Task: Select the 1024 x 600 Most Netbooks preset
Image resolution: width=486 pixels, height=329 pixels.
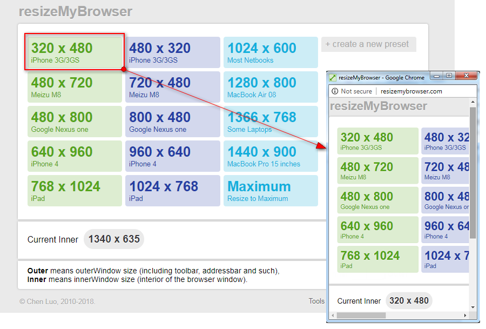Action: [271, 52]
